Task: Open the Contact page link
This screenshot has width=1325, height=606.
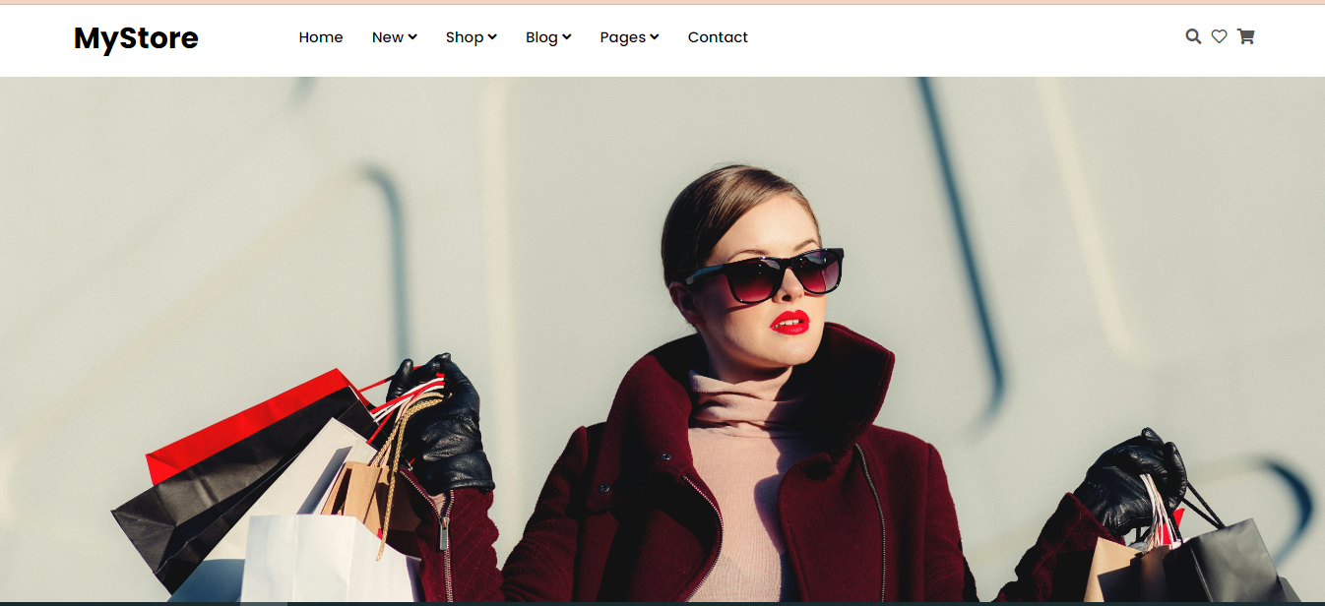Action: (x=718, y=37)
